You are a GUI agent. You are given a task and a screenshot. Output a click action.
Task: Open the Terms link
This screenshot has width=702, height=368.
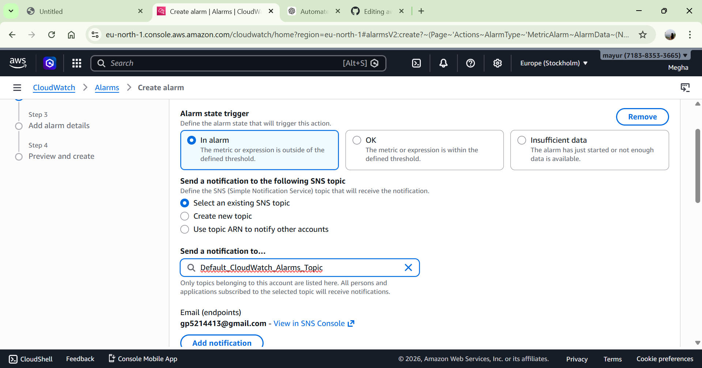click(613, 359)
